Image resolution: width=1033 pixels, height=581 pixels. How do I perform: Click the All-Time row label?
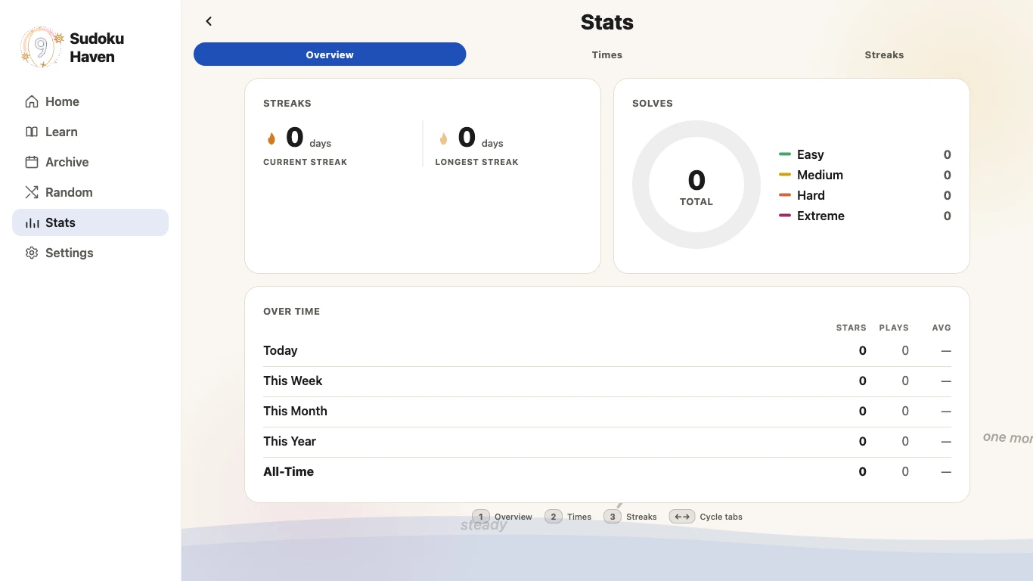tap(288, 471)
